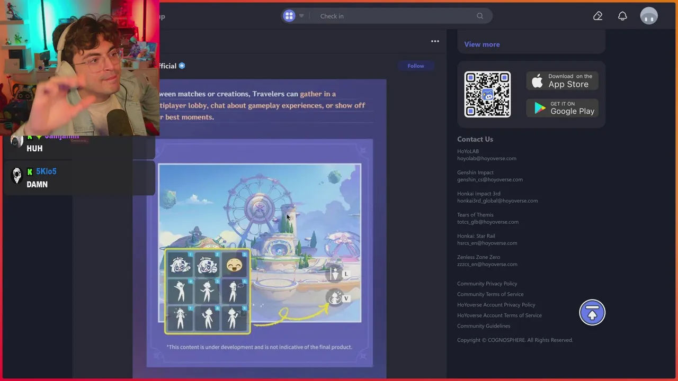The width and height of the screenshot is (678, 381).
Task: Open the View more link
Action: (482, 44)
